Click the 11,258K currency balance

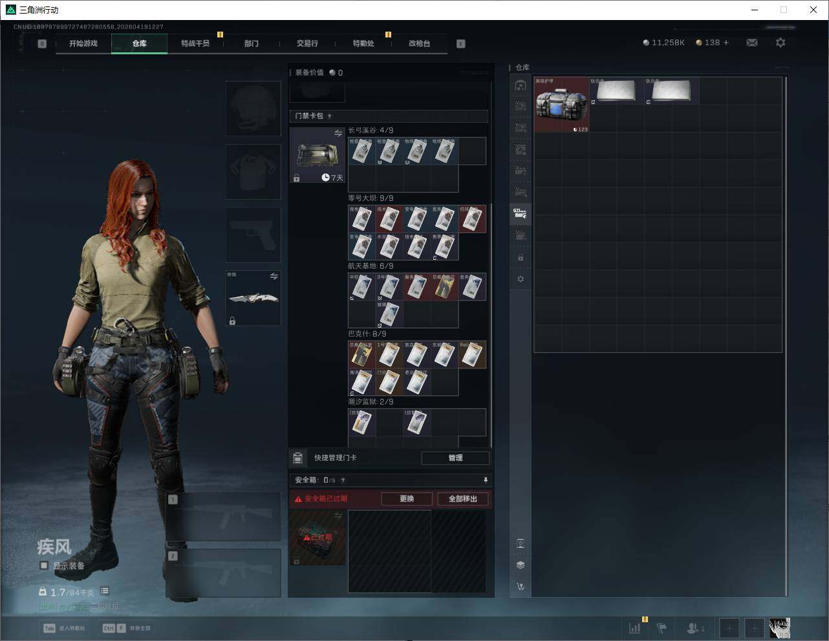point(663,43)
